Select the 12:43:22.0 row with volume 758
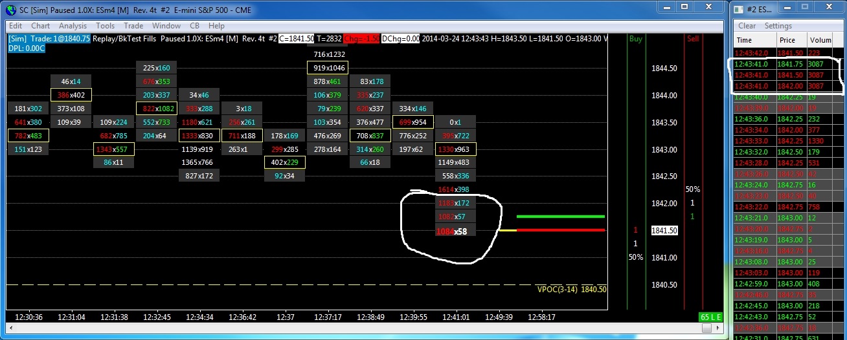 (x=787, y=207)
